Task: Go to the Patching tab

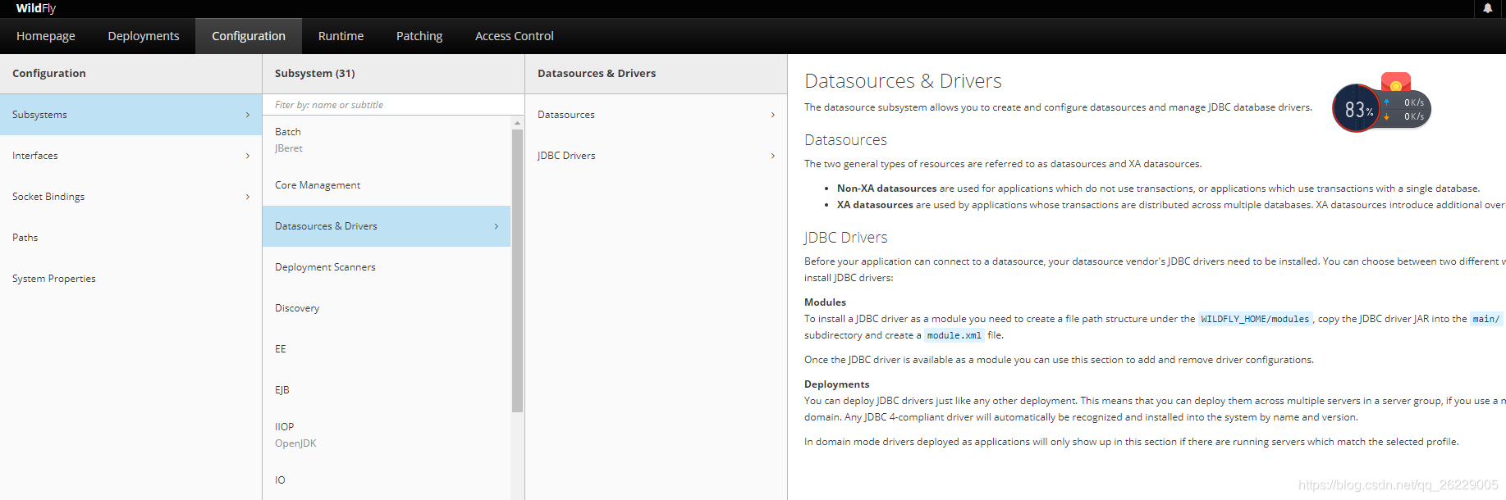Action: coord(419,36)
